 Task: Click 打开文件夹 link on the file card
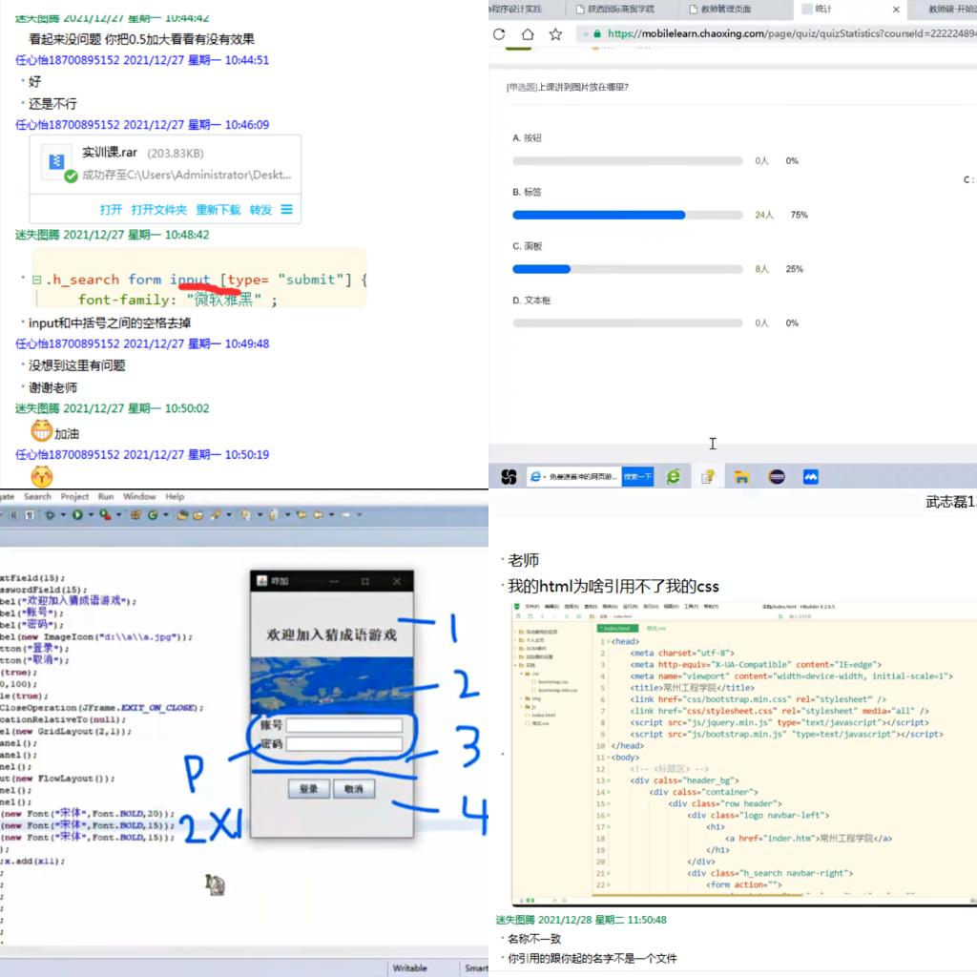(159, 210)
